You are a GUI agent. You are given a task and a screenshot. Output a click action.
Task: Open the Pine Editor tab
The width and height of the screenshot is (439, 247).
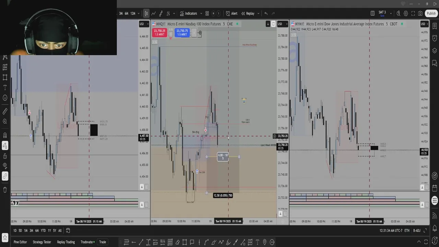20,242
